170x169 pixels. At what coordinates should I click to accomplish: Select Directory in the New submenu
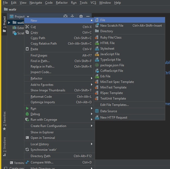107,31
